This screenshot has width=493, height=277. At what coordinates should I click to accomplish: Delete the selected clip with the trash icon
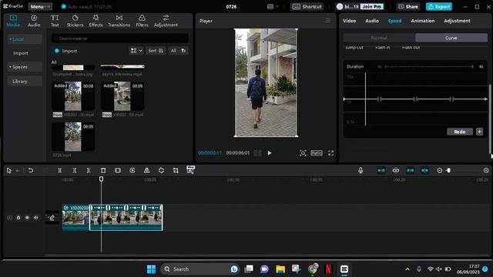[x=103, y=170]
